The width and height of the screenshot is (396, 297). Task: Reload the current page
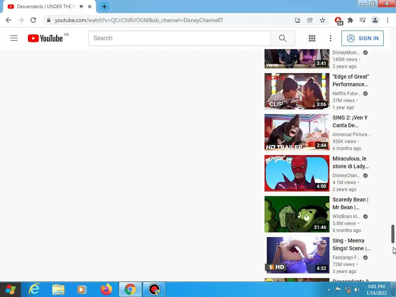tap(33, 20)
